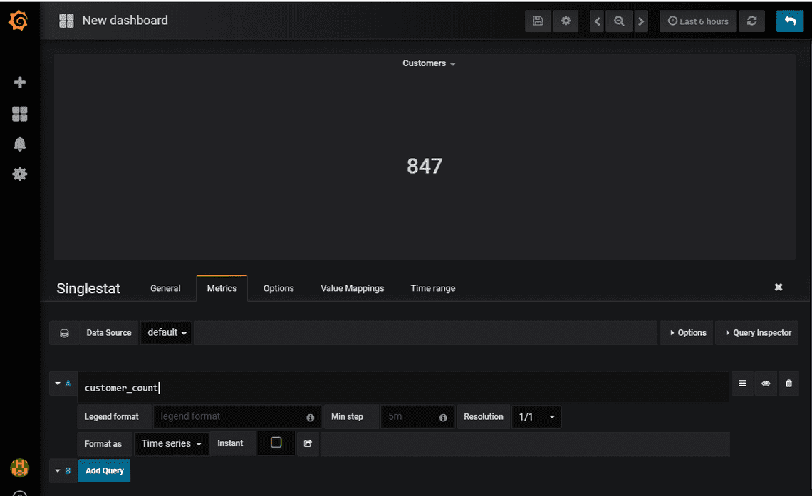Click the blue back arrow to exit editing
Viewport: 812px width, 496px height.
point(789,21)
